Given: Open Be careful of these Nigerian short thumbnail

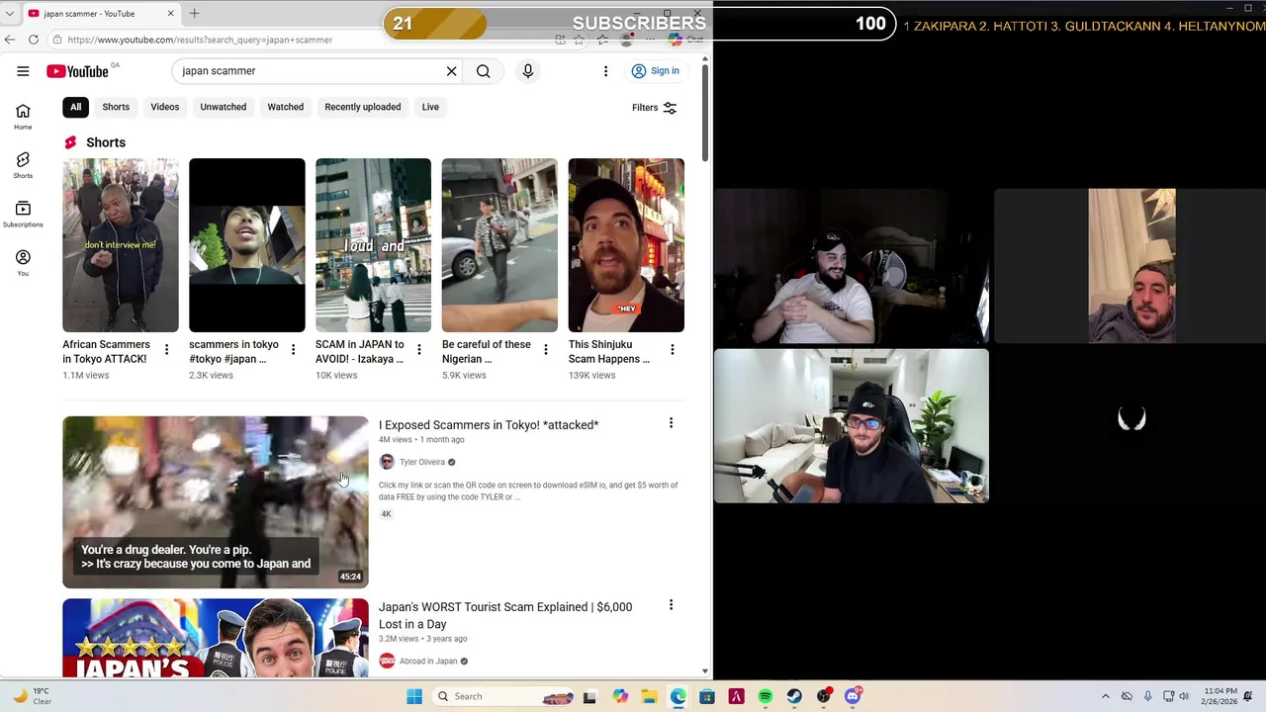Looking at the screenshot, I should 499,245.
